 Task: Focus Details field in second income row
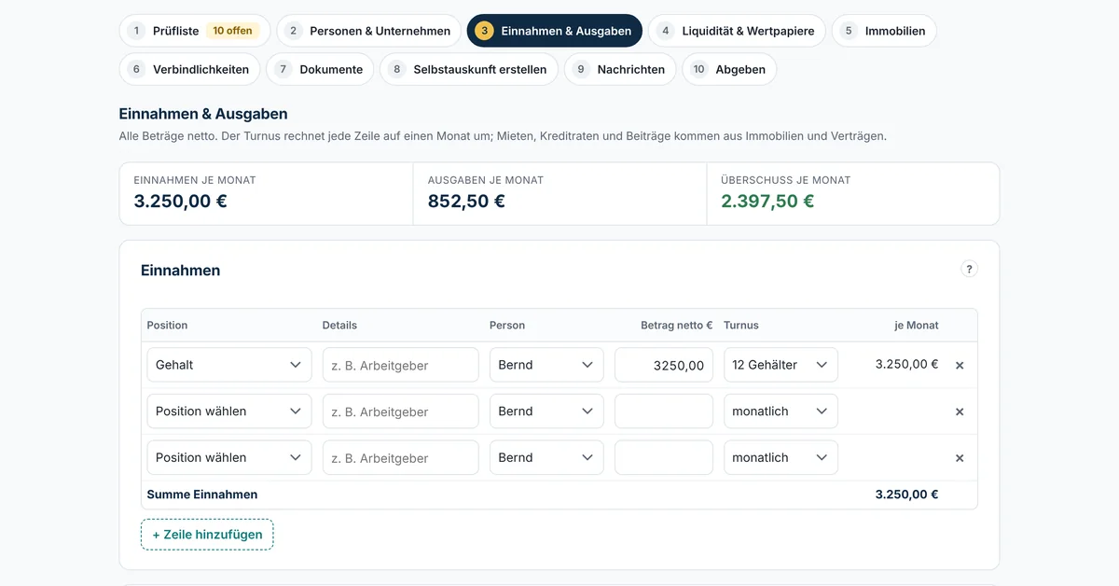[400, 412]
